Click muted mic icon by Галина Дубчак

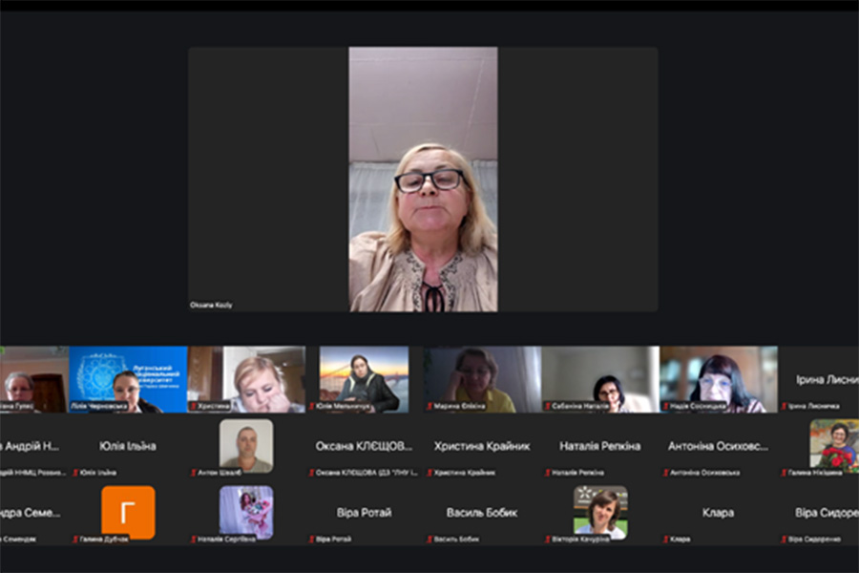point(75,540)
